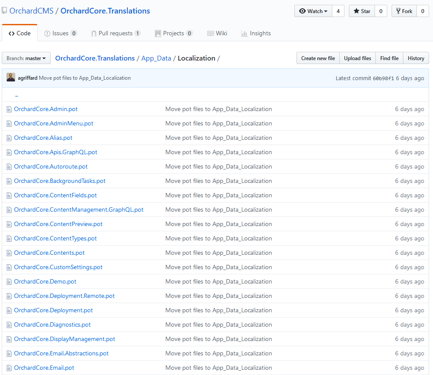Click file icon next to OrchardCore.Email.Abstractions.pot
Image resolution: width=433 pixels, height=375 pixels.
[9, 354]
